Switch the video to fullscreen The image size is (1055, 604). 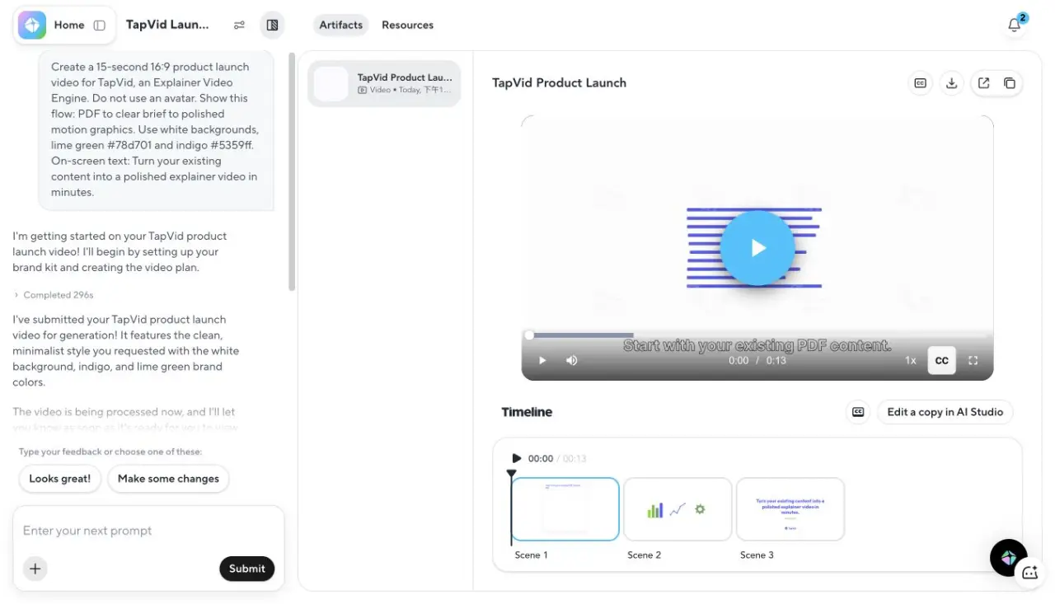973,360
